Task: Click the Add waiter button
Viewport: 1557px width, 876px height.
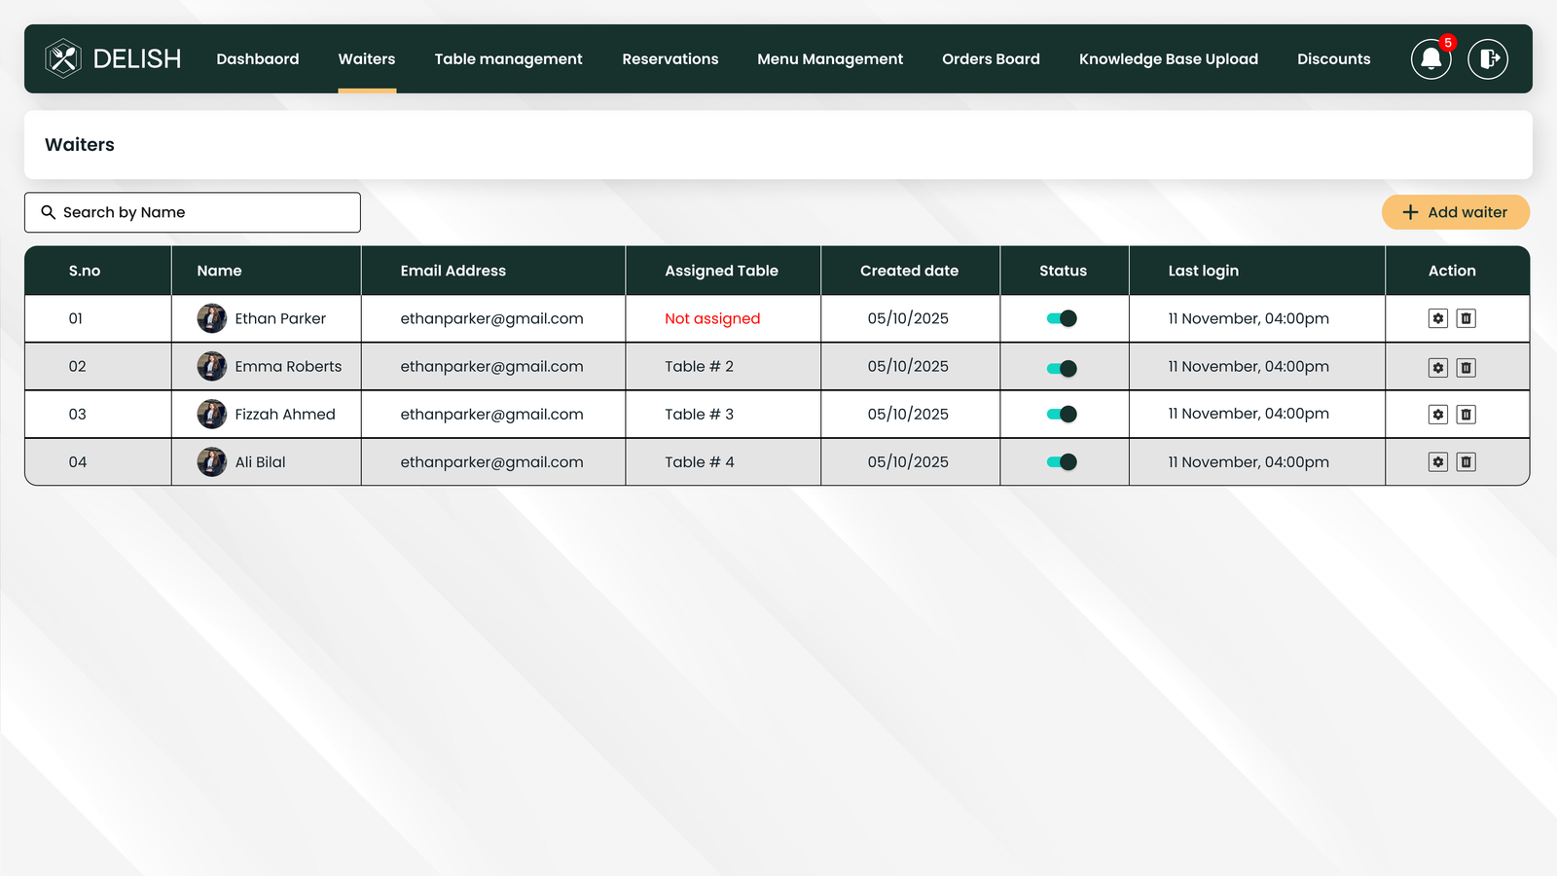Action: 1456,212
